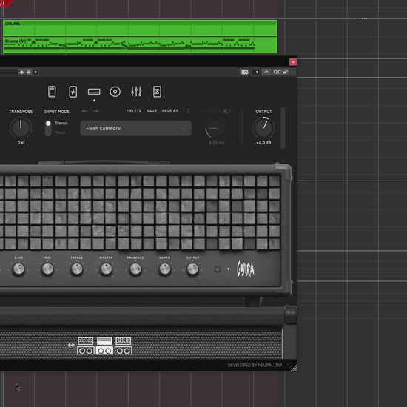The width and height of the screenshot is (407, 407).
Task: Open the Flesh Cathedral preset dropdown
Action: tap(135, 128)
